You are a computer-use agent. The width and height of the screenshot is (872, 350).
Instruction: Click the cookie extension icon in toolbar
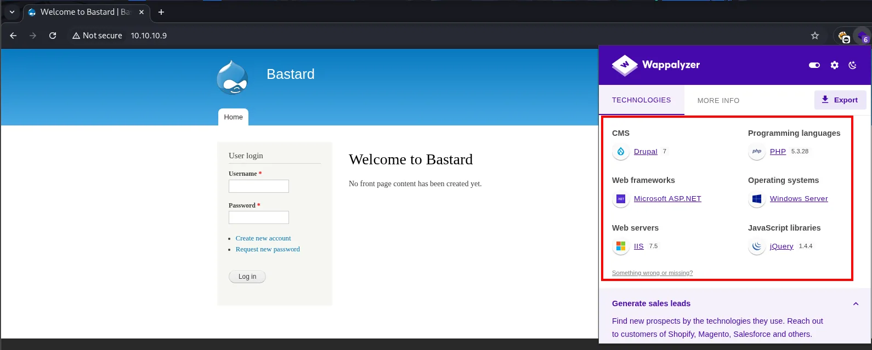click(x=843, y=37)
